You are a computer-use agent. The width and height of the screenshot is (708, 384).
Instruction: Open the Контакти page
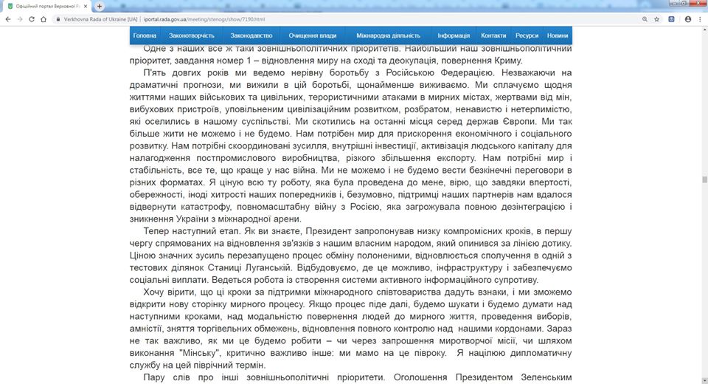[493, 35]
